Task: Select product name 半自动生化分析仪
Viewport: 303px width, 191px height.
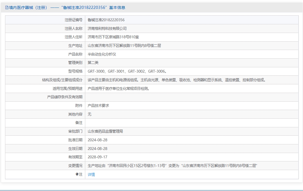Action: 102,54
